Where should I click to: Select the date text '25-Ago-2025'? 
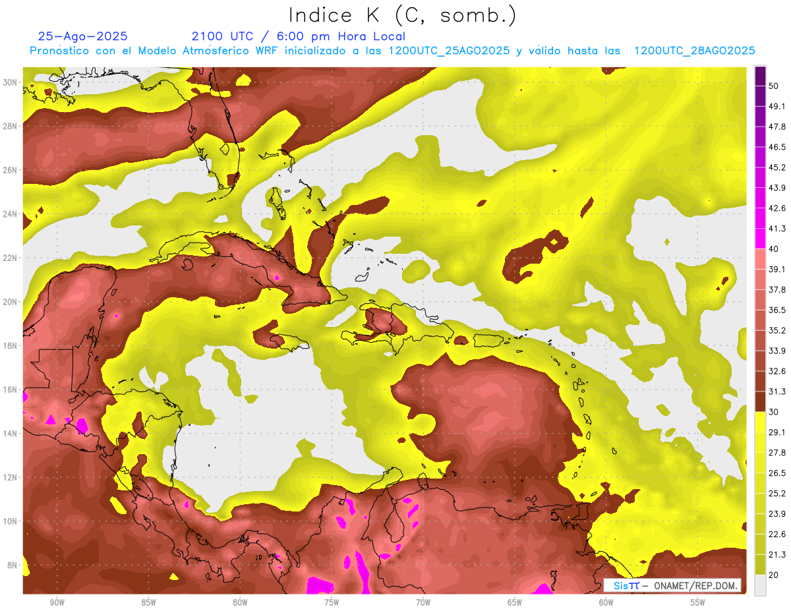click(83, 36)
